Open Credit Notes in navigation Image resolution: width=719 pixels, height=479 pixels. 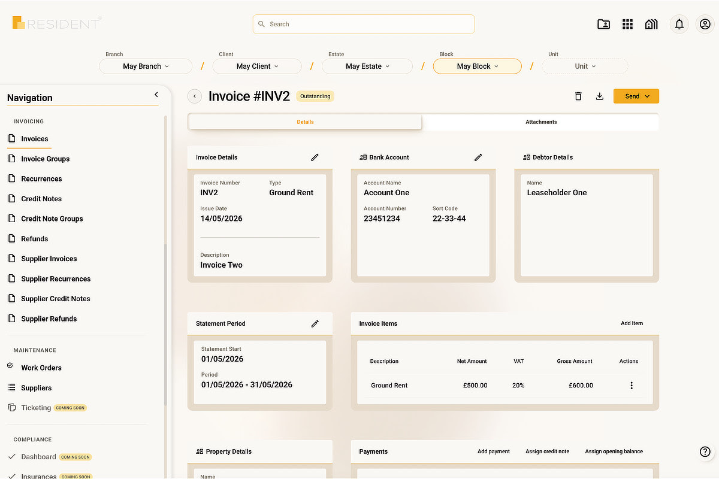(41, 199)
